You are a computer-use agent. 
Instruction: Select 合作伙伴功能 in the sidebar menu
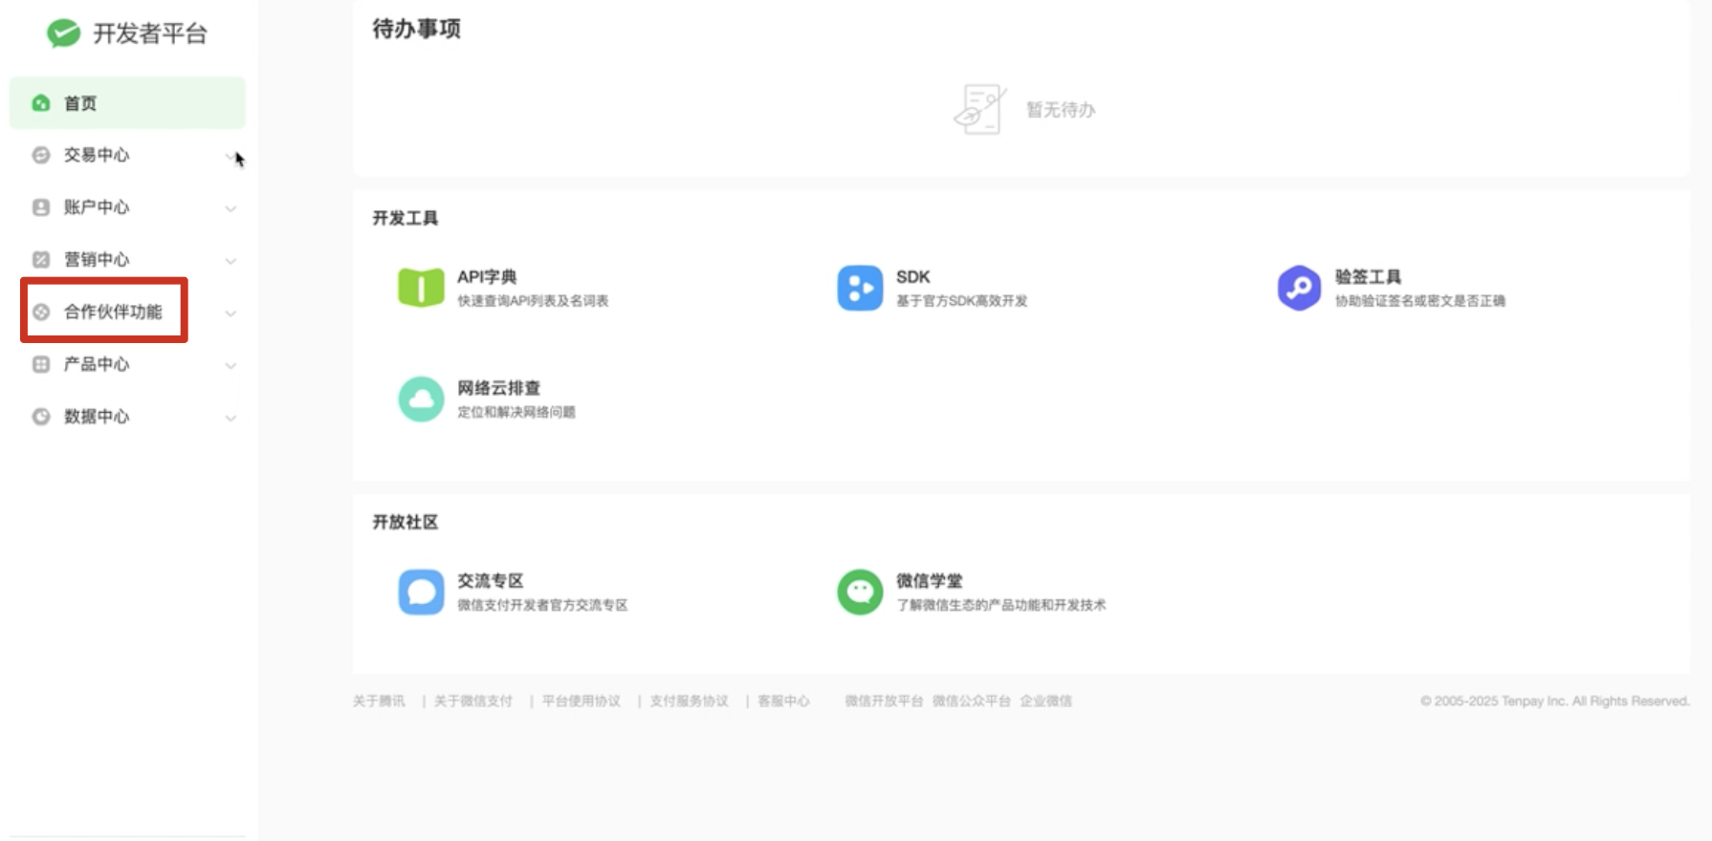pyautogui.click(x=112, y=312)
